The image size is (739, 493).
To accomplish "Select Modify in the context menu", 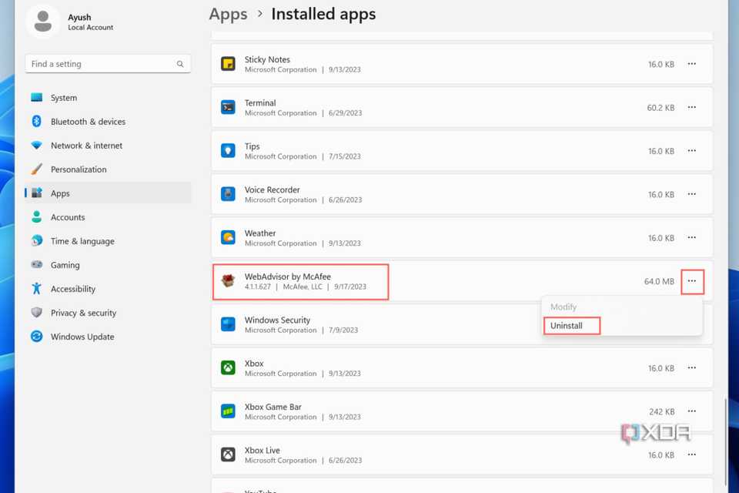I will (563, 307).
